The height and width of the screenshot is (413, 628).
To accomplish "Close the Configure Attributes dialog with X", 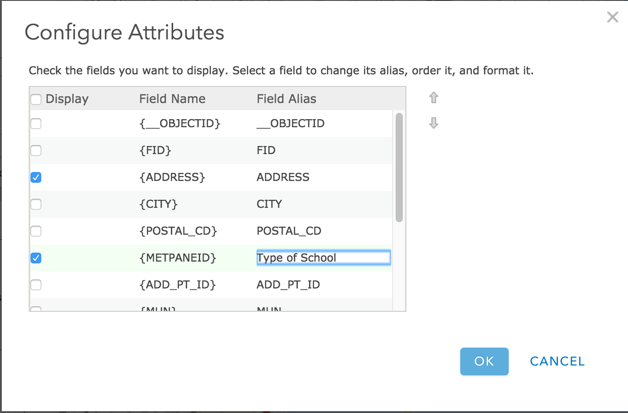I will 612,17.
